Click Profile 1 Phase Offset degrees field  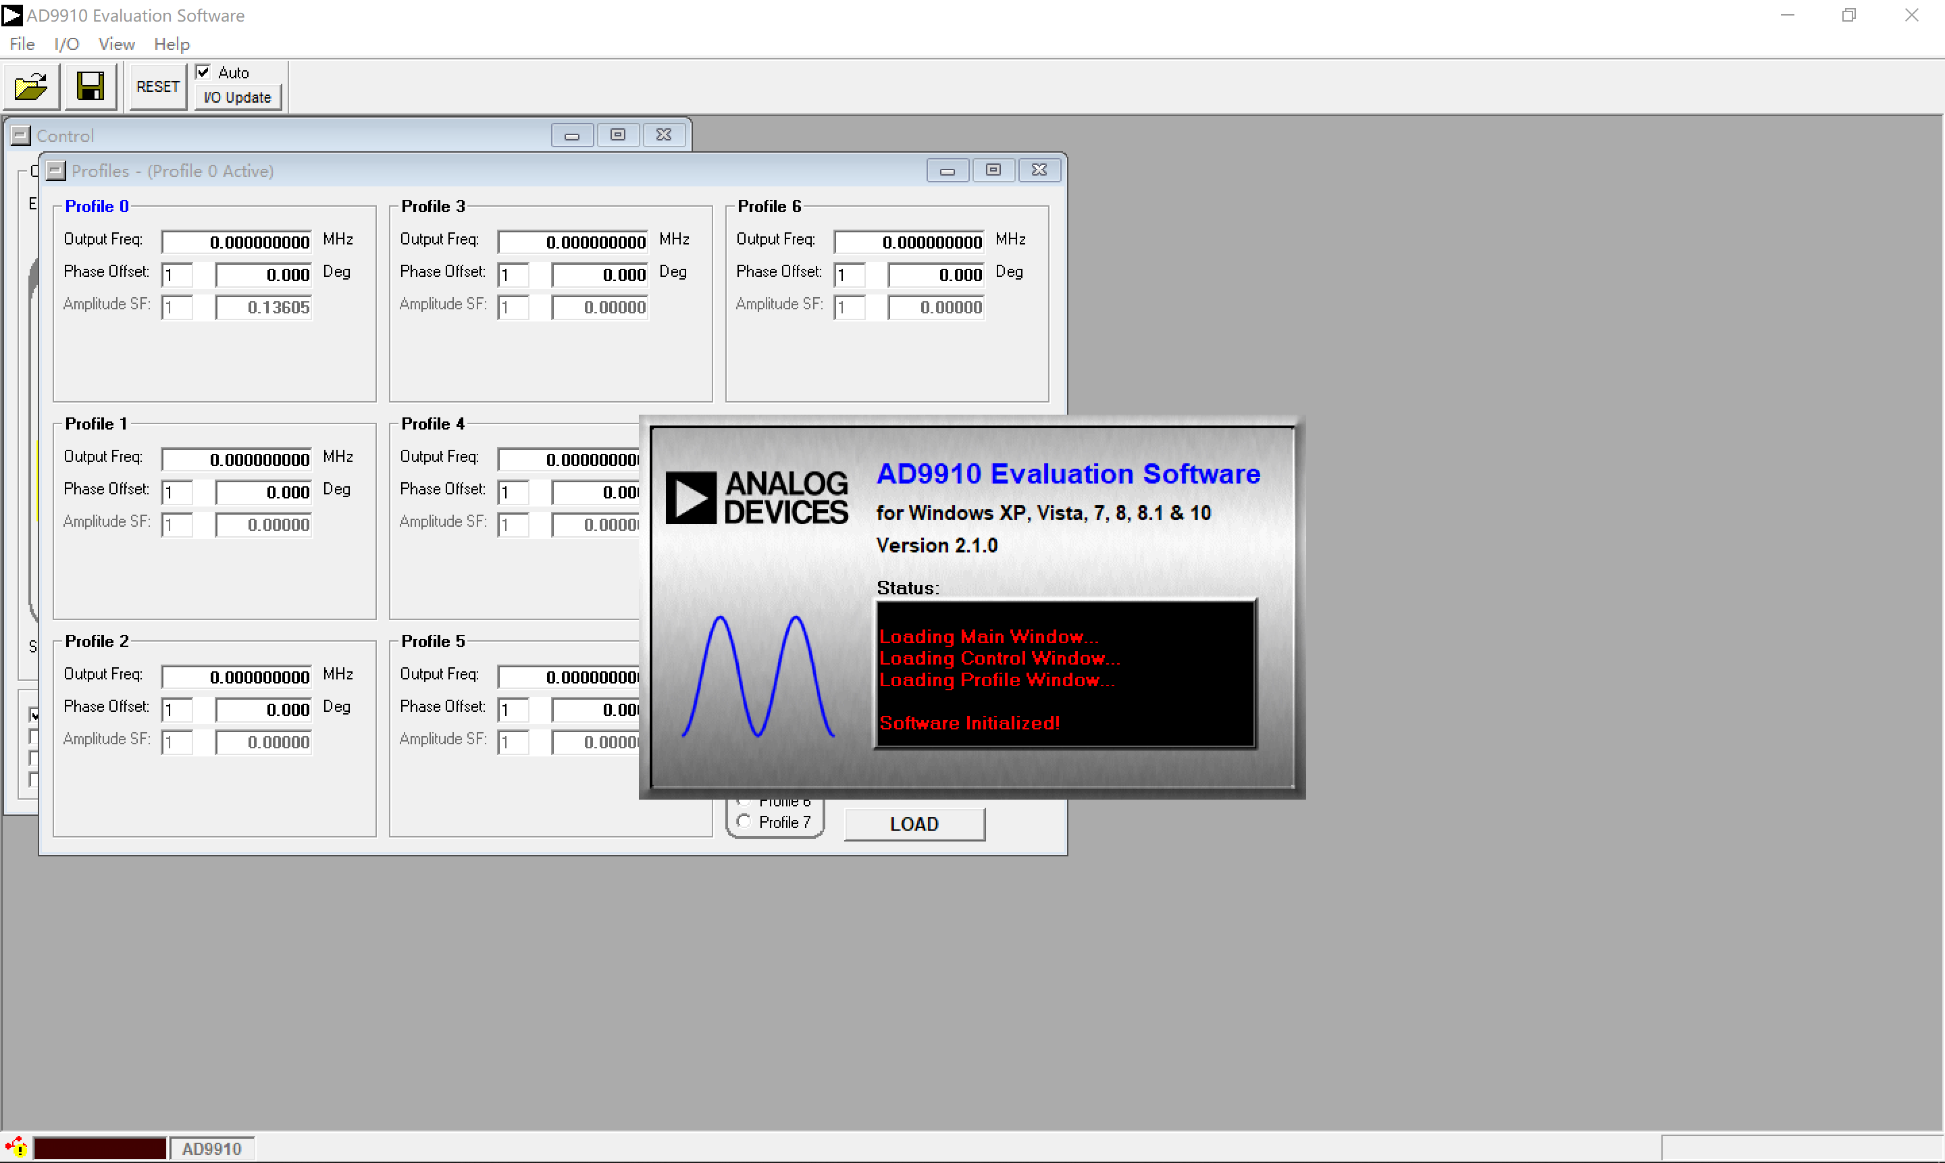(x=264, y=492)
